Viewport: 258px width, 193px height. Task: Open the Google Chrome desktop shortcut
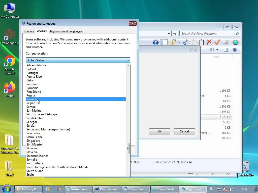(10, 65)
